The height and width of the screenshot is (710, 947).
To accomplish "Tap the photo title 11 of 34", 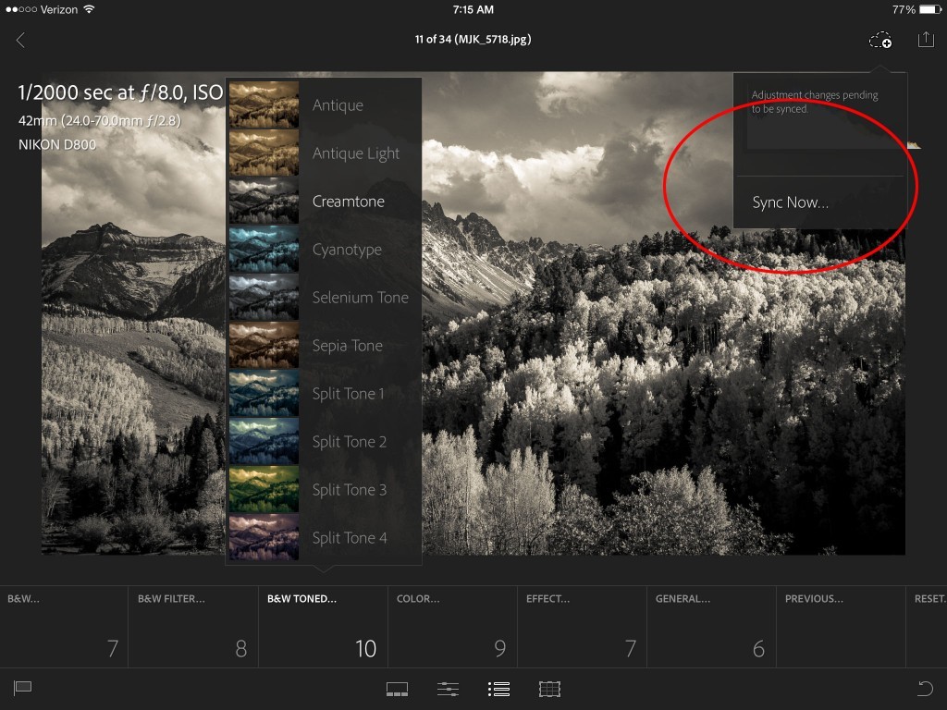I will coord(473,39).
